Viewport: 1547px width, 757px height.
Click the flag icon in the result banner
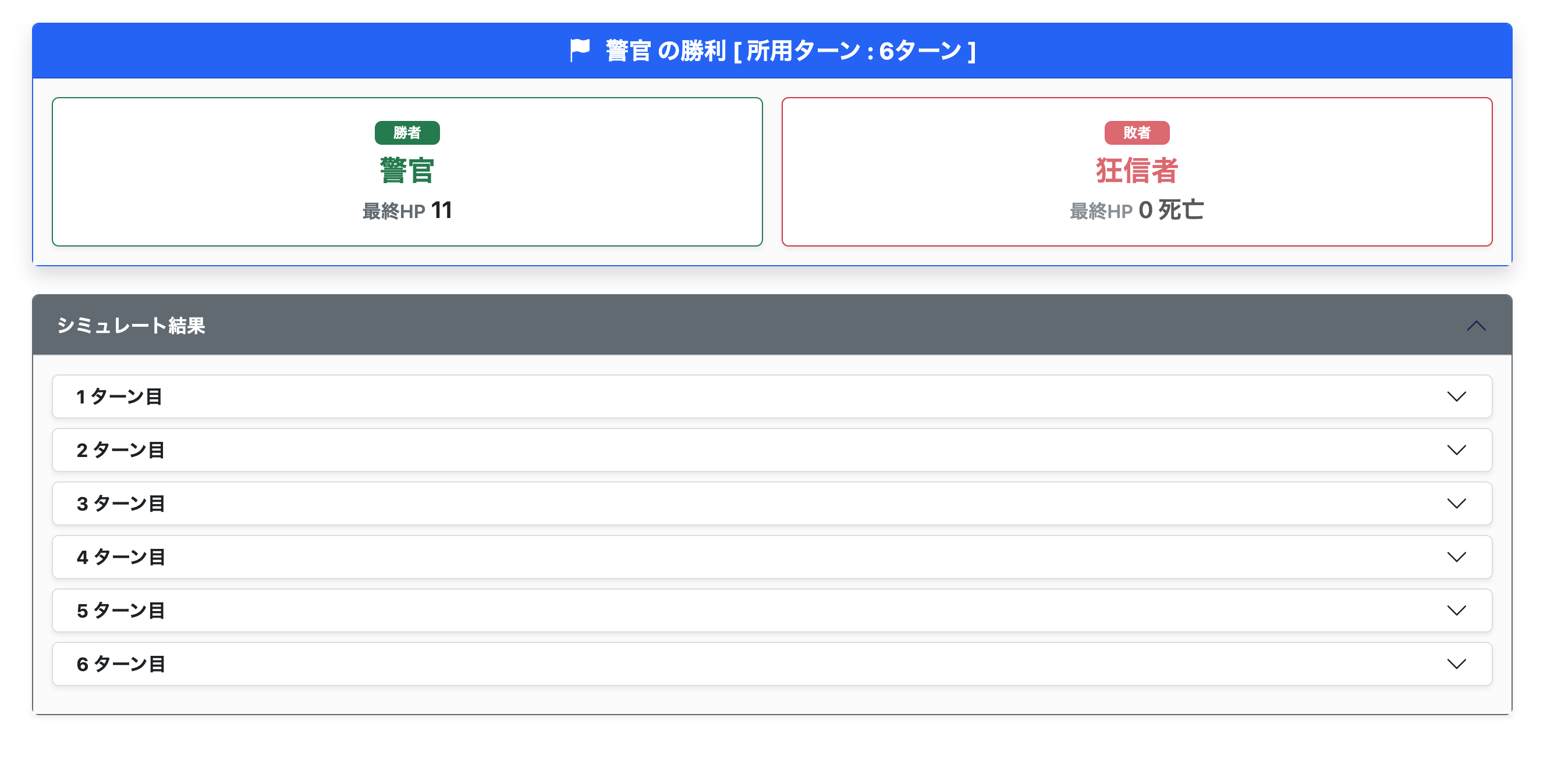tap(580, 51)
